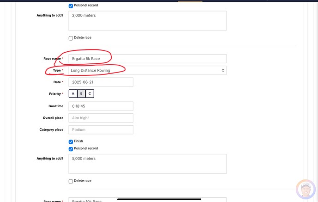Focus the Category place 'Podium' field
The image size is (318, 202).
tap(101, 130)
